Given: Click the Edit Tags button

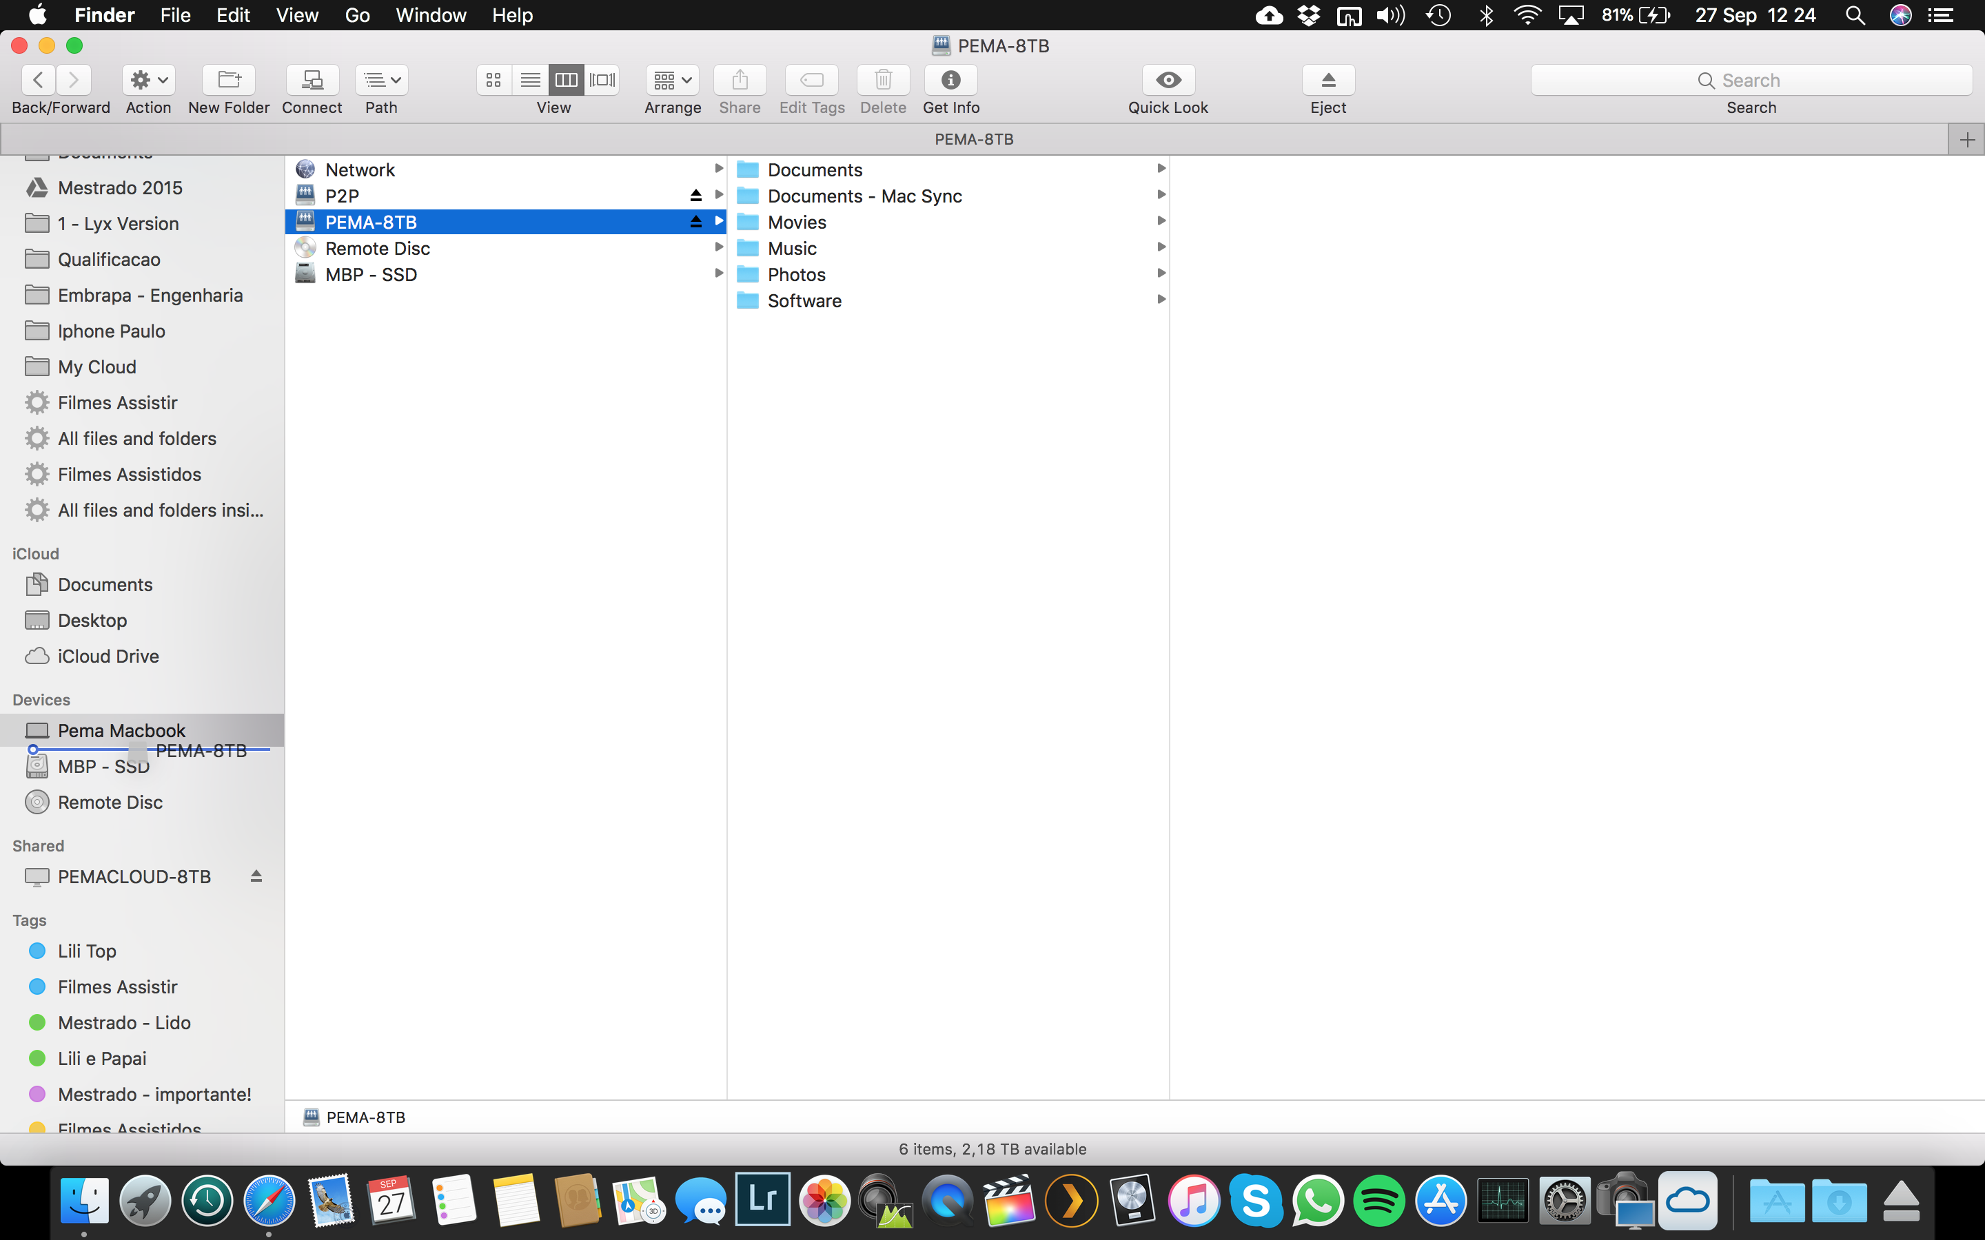Looking at the screenshot, I should tap(811, 79).
